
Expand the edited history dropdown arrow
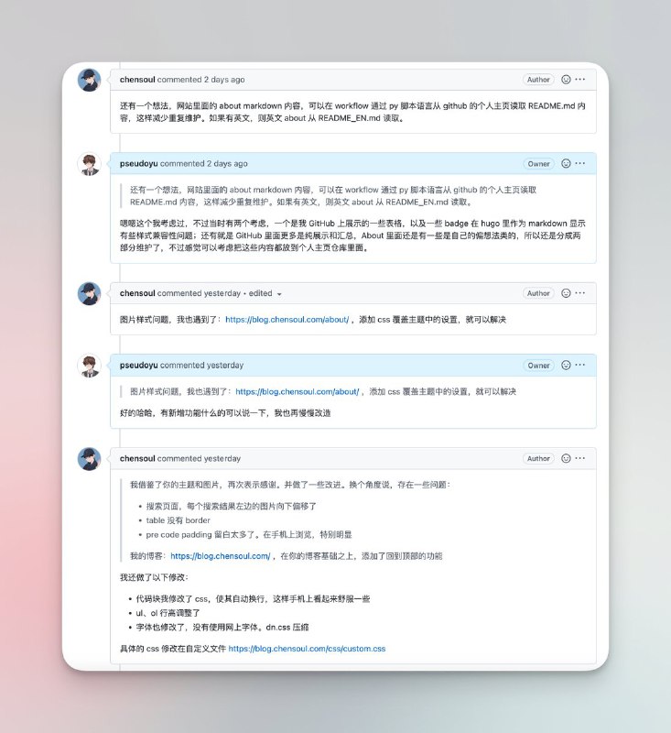click(x=279, y=294)
